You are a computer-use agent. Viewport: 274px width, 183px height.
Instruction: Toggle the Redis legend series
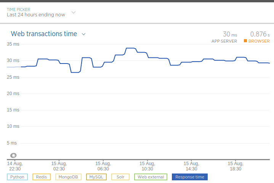coord(42,177)
